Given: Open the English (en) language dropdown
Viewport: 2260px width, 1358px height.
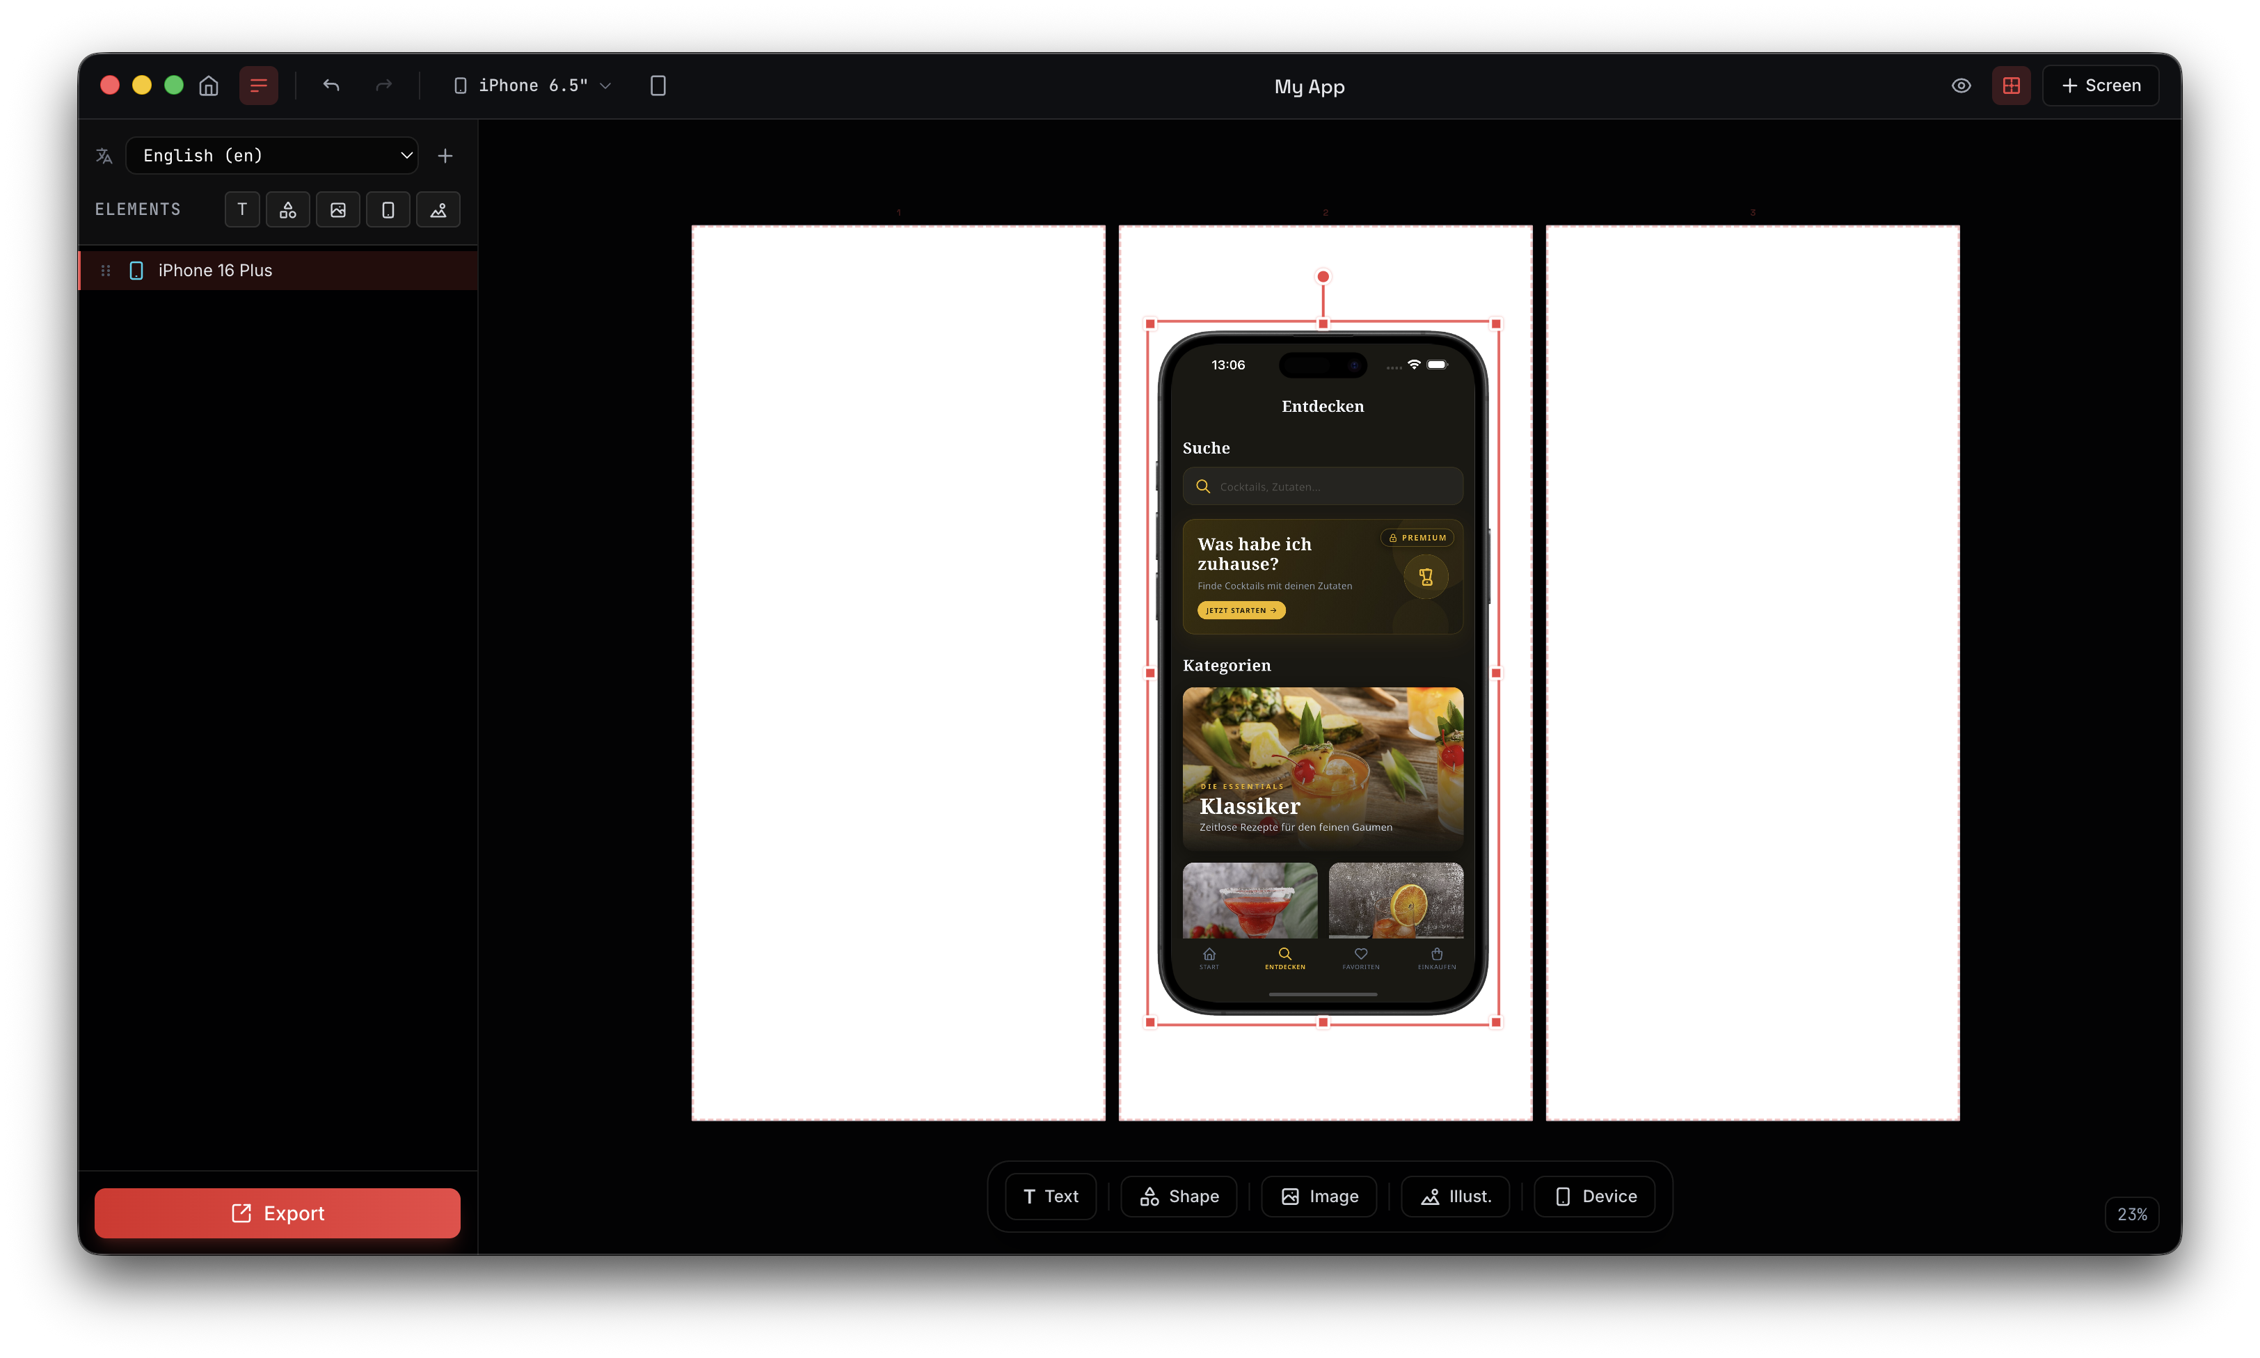Looking at the screenshot, I should coord(272,156).
